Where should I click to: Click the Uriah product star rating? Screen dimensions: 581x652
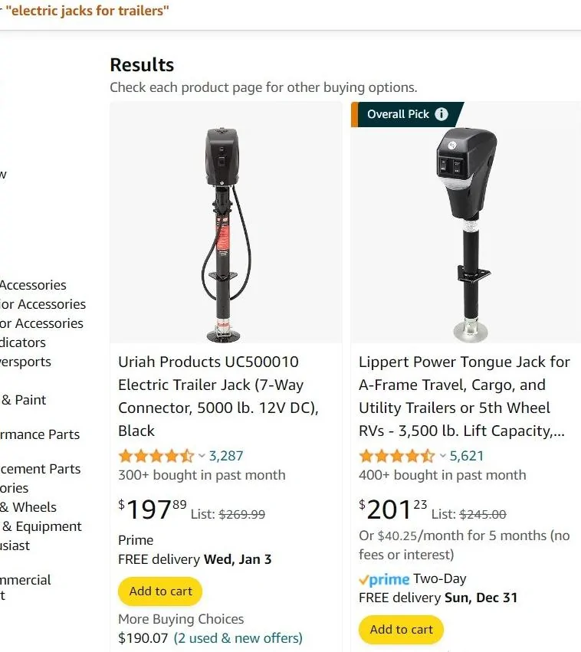[x=156, y=456]
